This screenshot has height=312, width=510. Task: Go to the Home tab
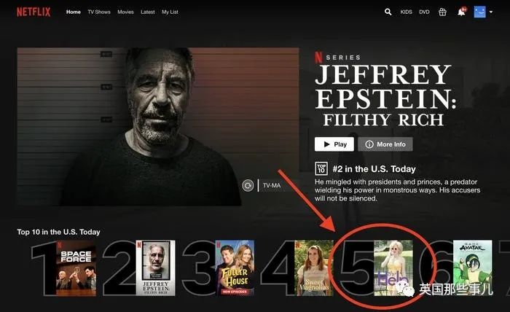click(74, 12)
